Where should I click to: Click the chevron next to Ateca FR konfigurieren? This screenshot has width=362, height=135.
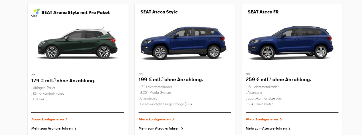pos(281,119)
